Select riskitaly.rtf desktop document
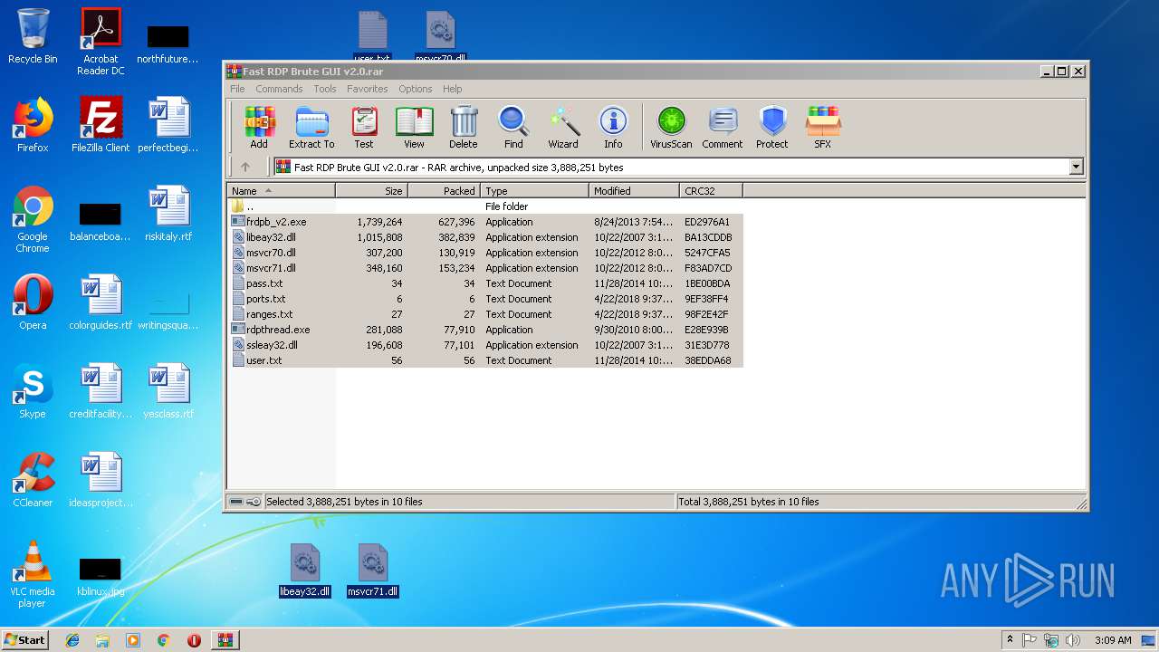 pyautogui.click(x=168, y=214)
